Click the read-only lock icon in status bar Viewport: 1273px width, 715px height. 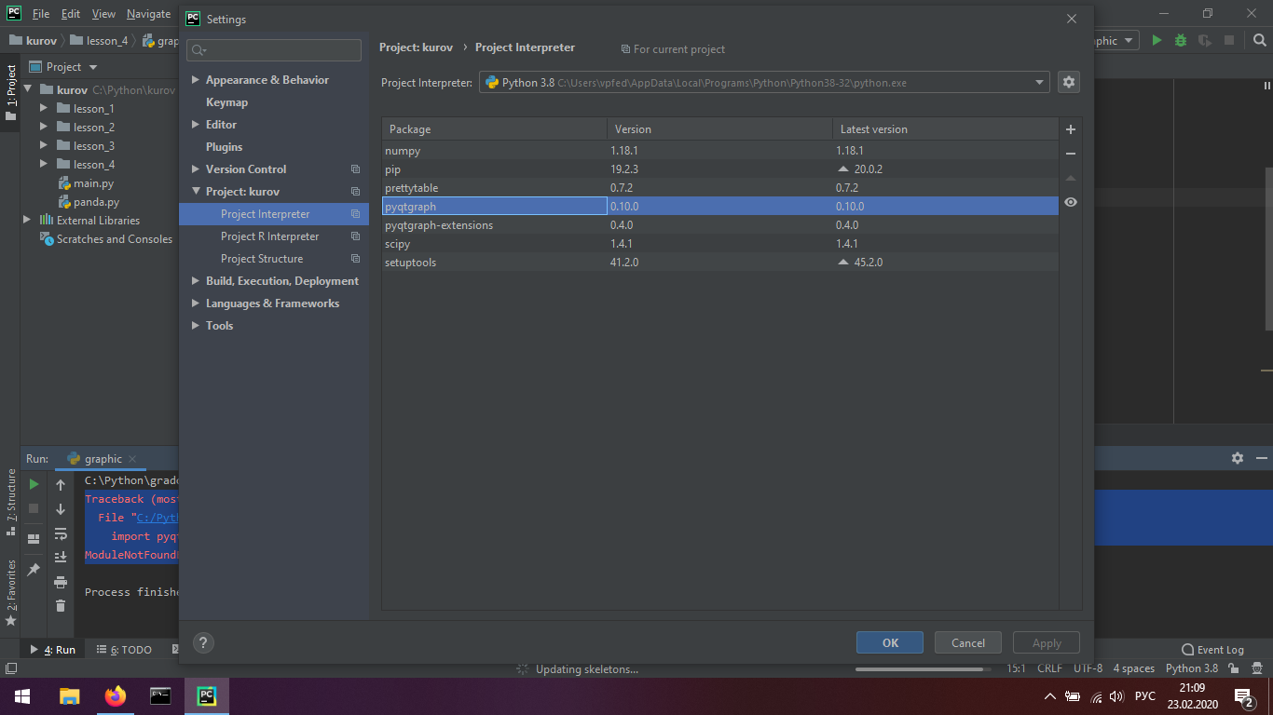pos(1234,668)
